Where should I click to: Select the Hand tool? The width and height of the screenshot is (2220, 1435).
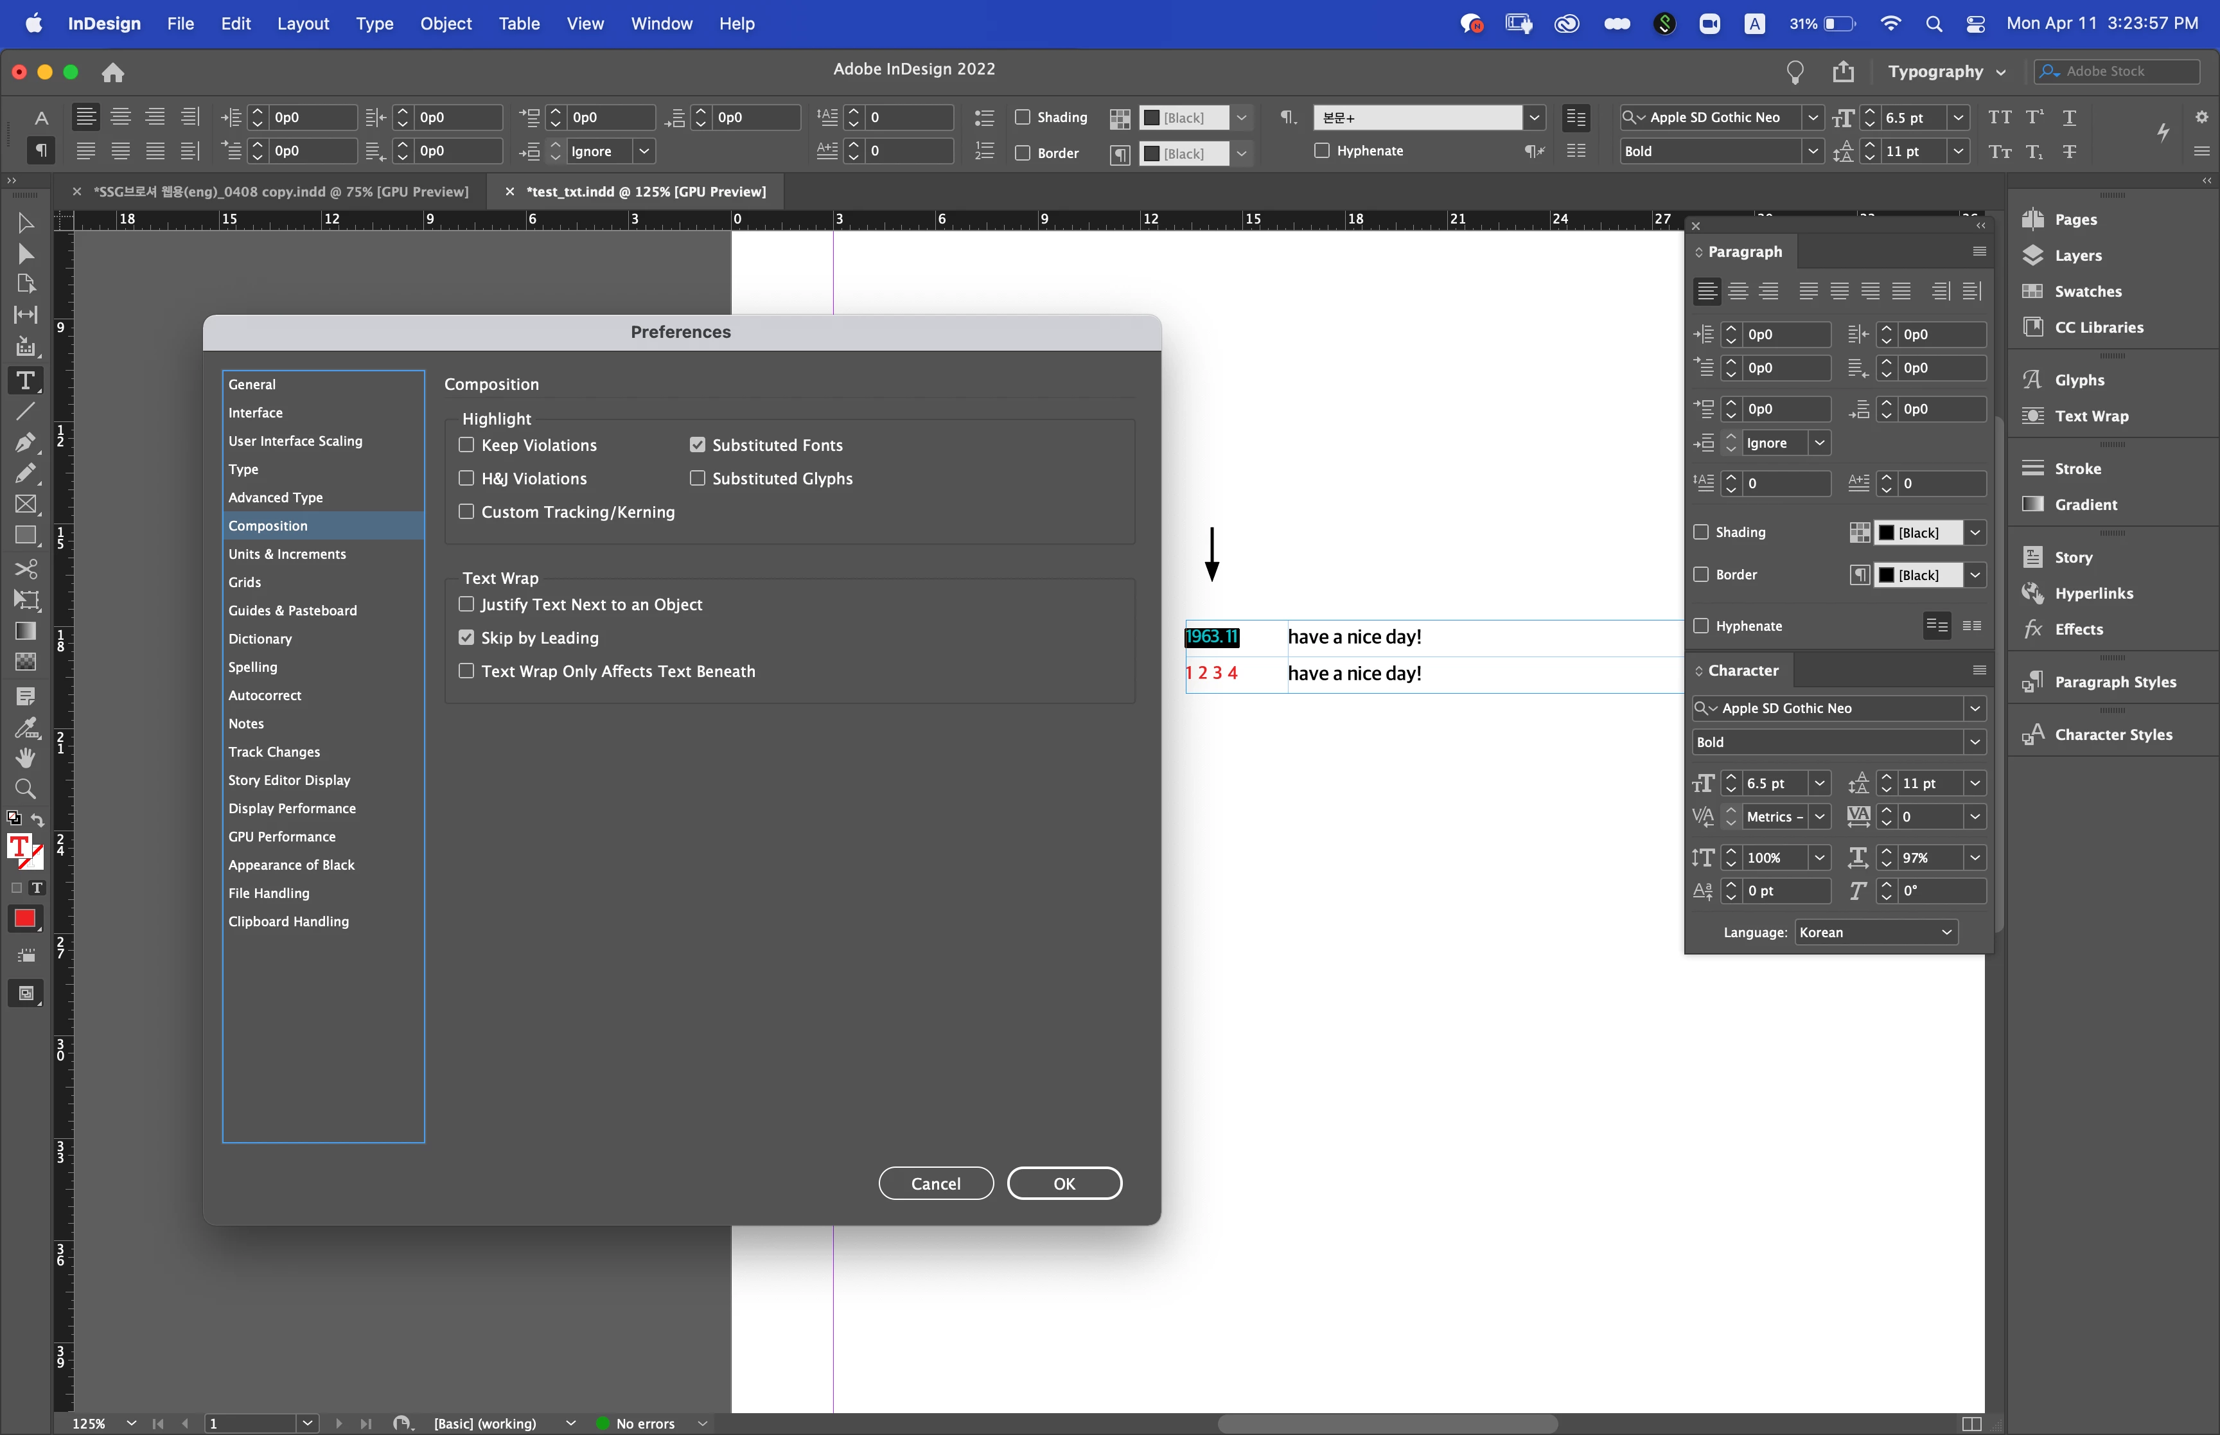[x=25, y=757]
